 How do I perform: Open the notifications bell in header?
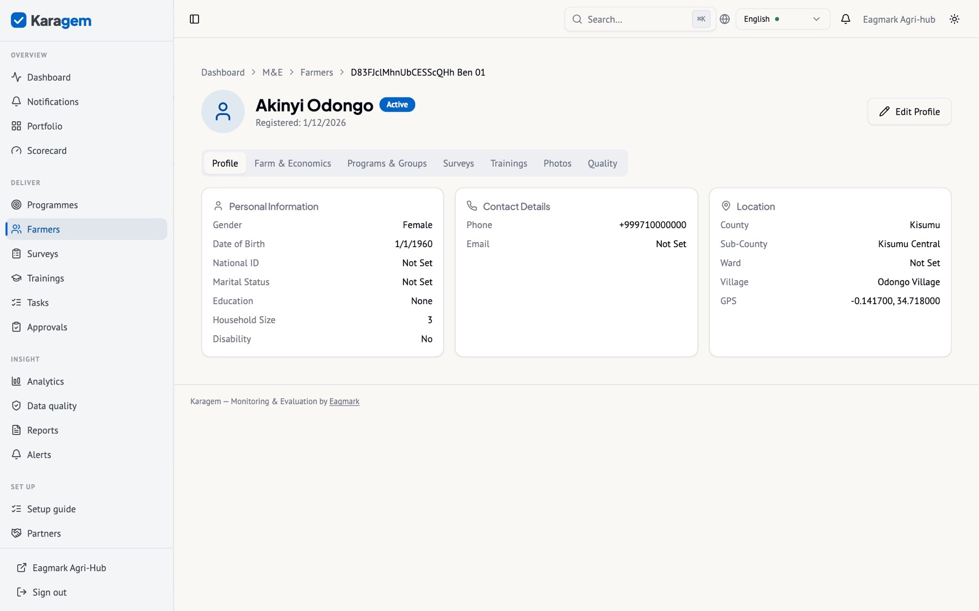click(x=845, y=19)
